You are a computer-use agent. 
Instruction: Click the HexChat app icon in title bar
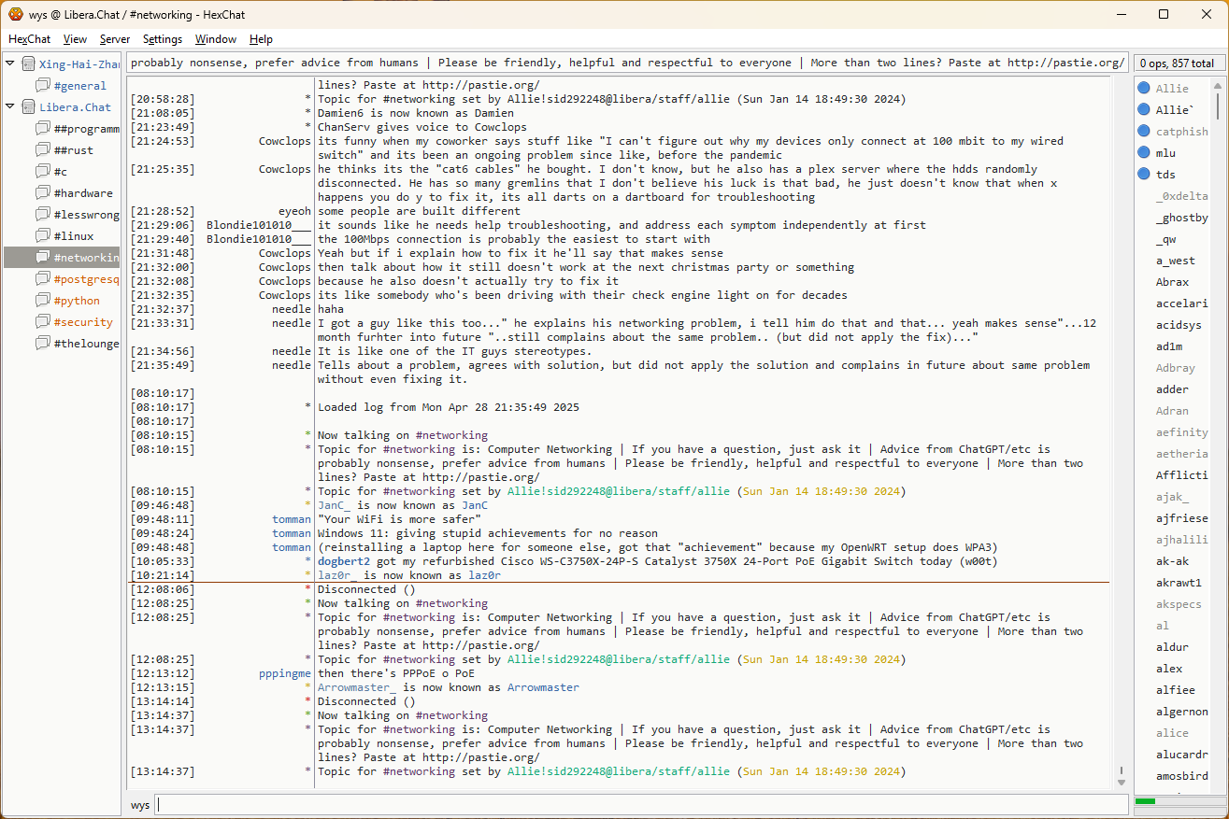tap(15, 14)
